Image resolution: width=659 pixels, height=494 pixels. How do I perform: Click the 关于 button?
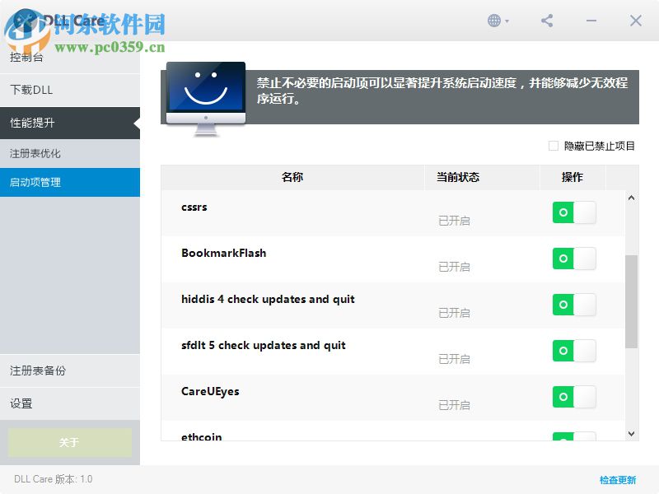[x=70, y=442]
